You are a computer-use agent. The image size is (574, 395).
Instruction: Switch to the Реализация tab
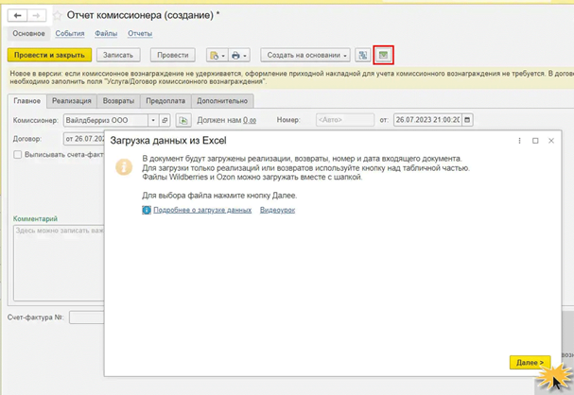pos(72,100)
